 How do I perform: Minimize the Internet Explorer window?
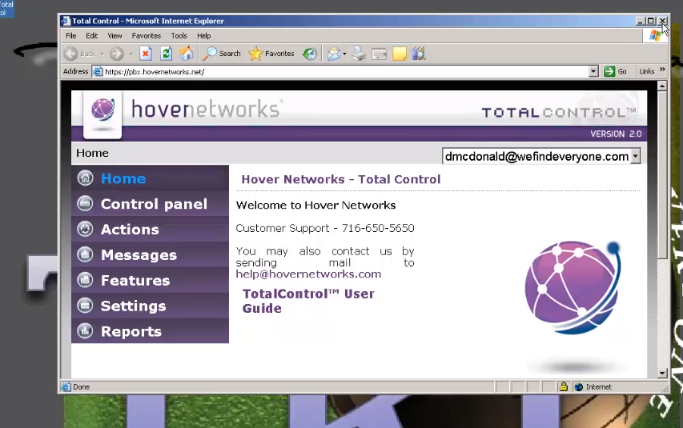coord(640,21)
